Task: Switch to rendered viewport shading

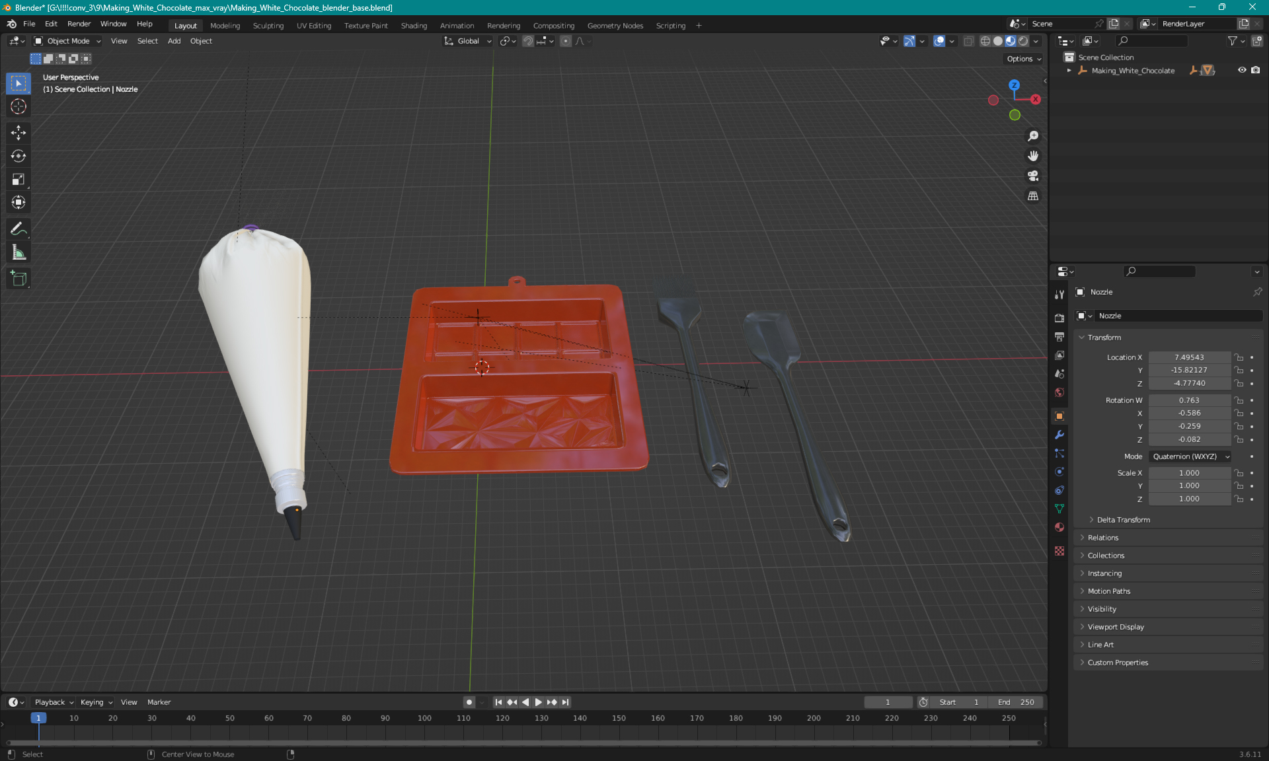Action: pyautogui.click(x=1023, y=41)
